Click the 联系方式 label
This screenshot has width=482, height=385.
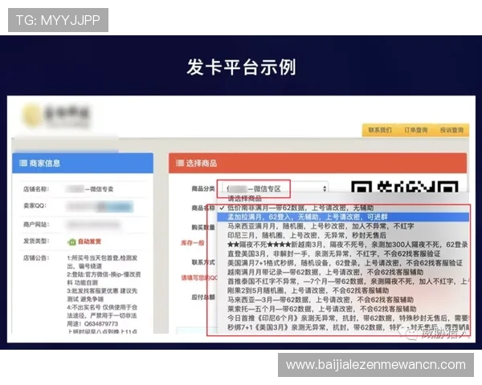point(203,262)
